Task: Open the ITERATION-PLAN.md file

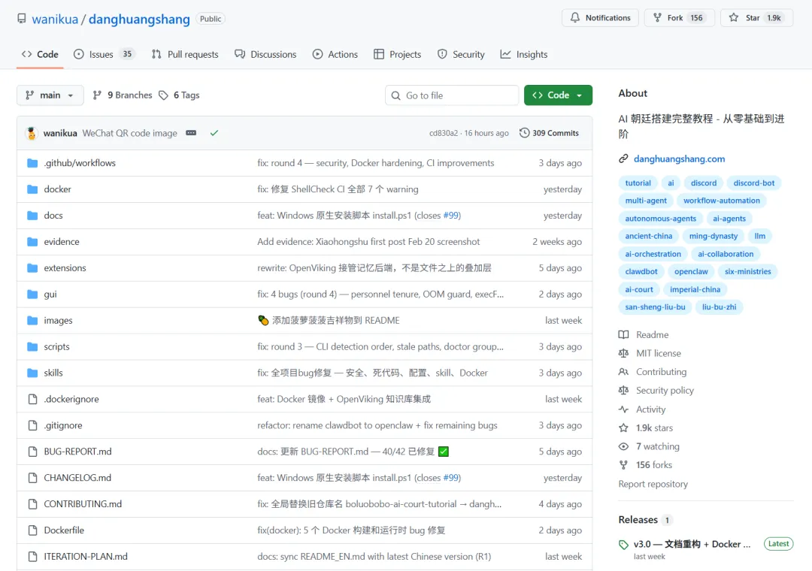Action: 86,557
